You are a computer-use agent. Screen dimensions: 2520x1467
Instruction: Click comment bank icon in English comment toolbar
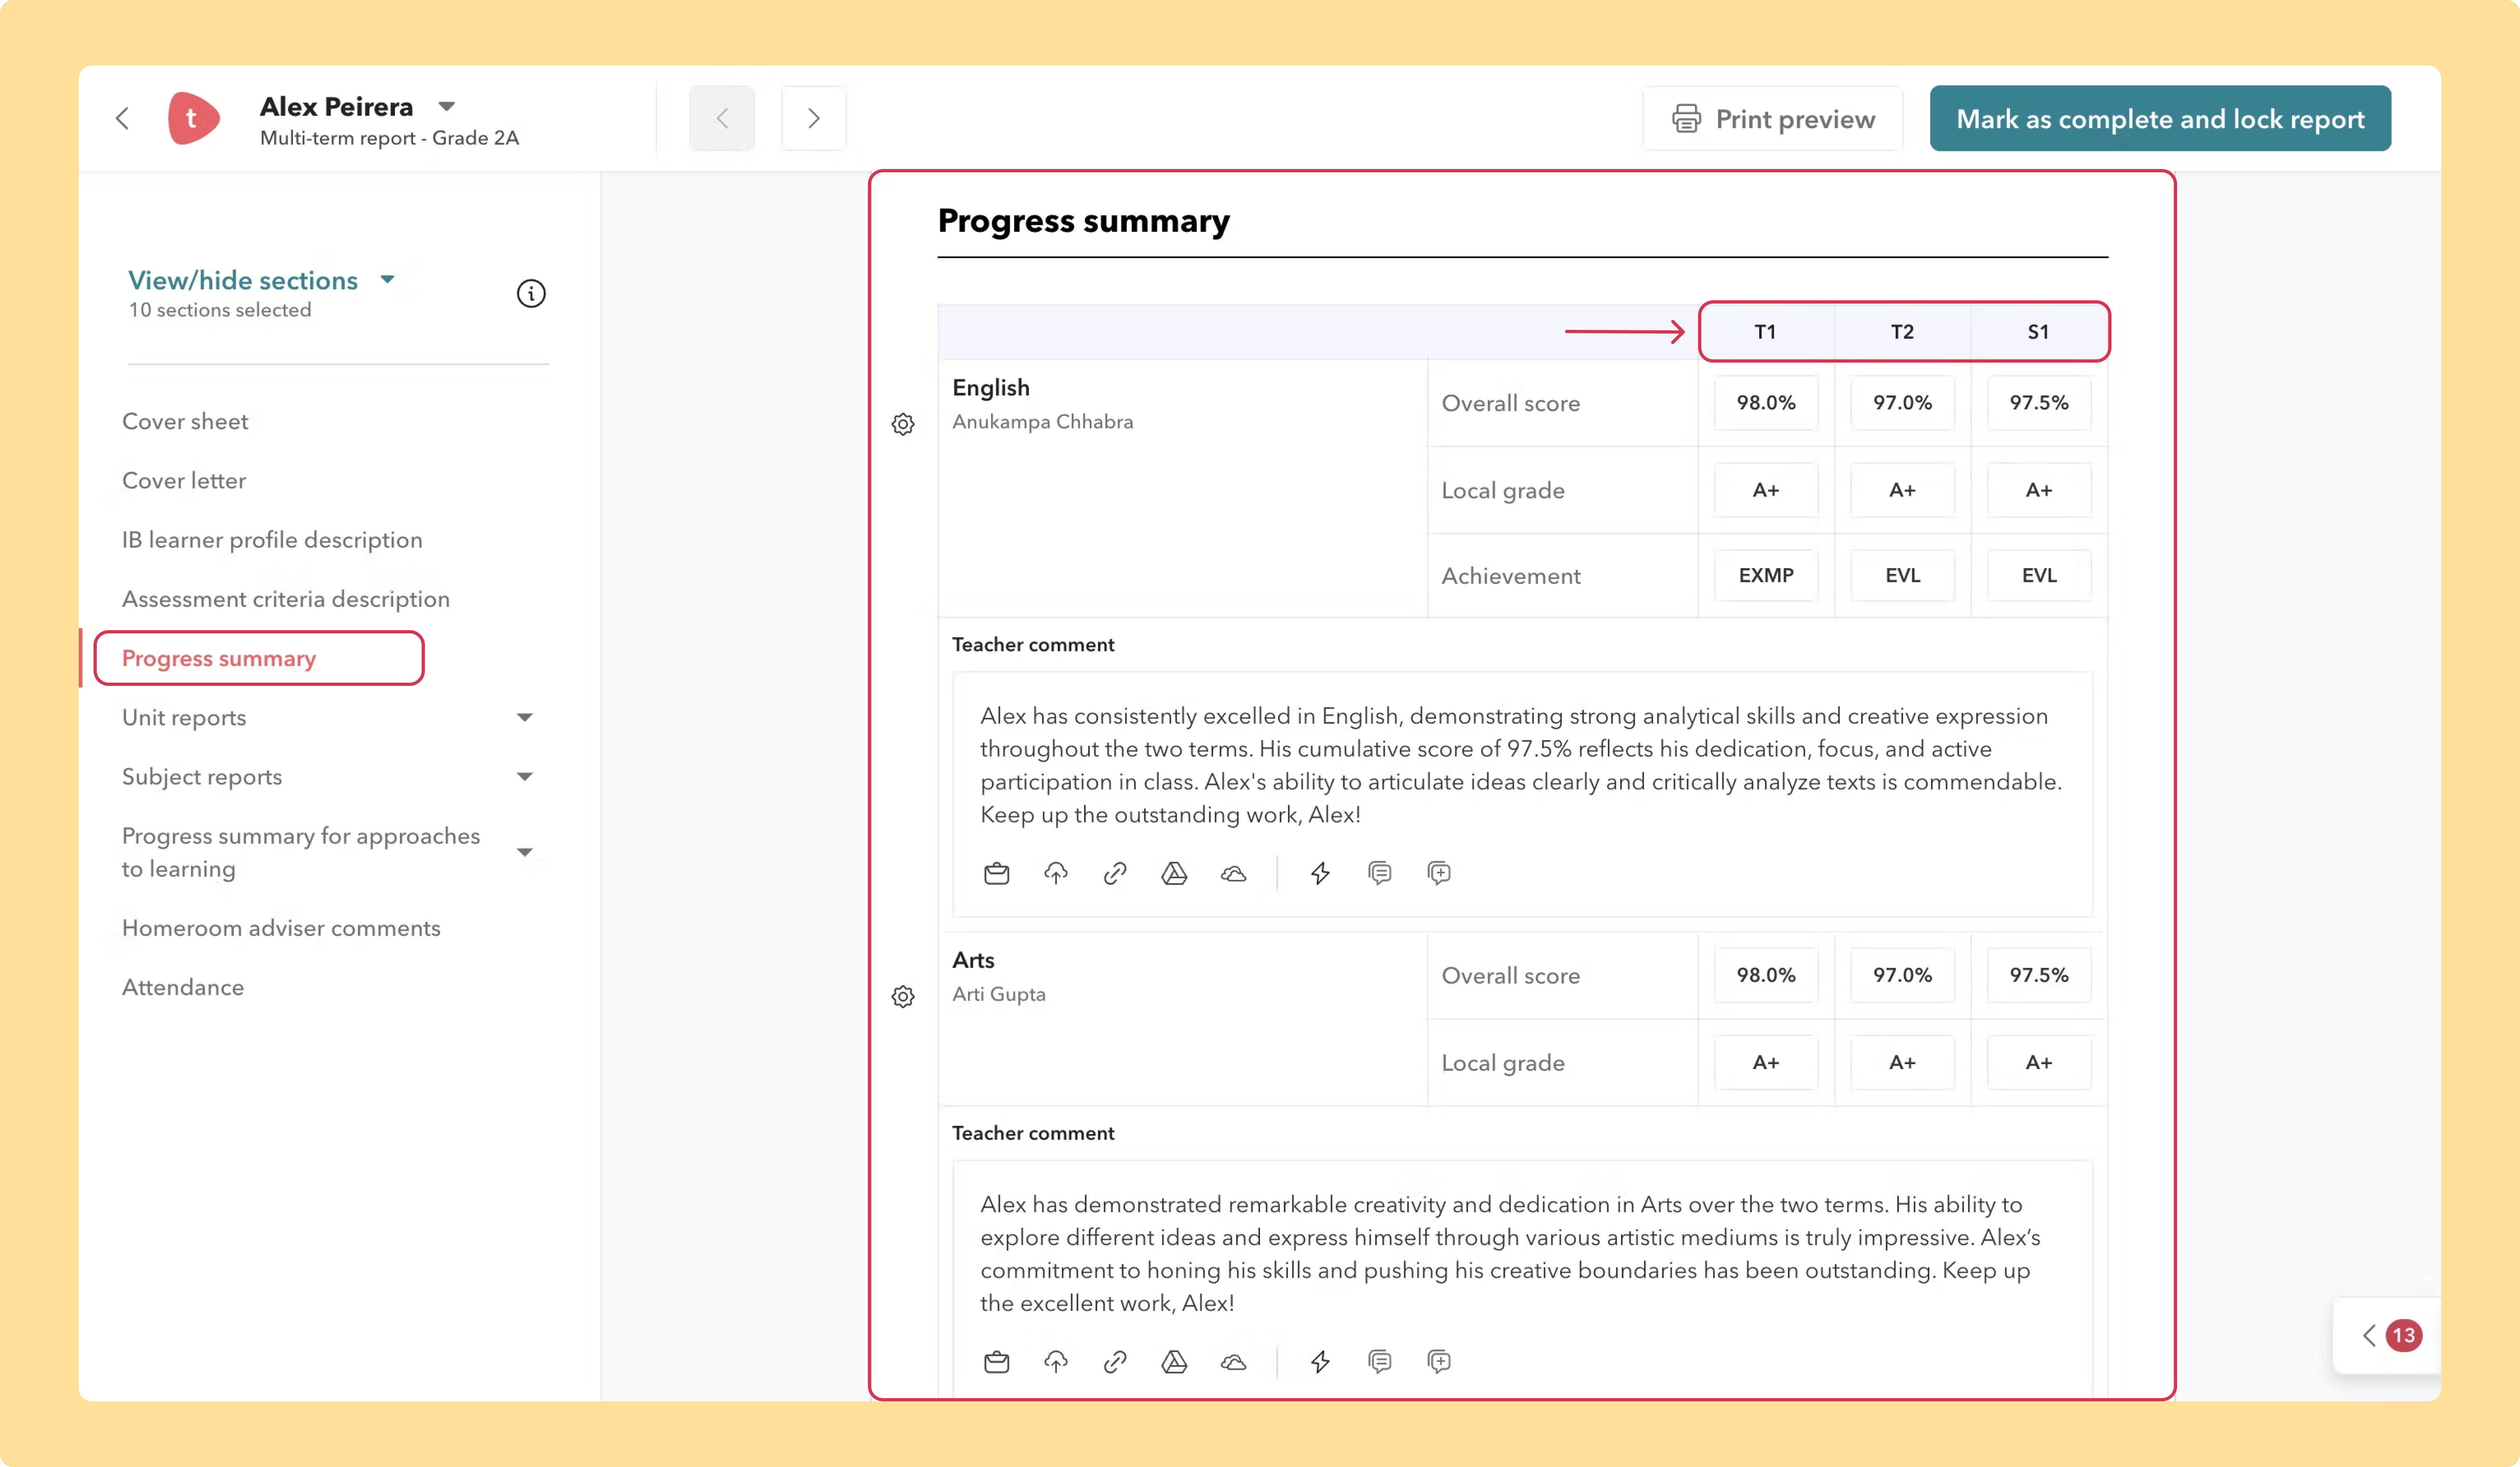[1380, 873]
